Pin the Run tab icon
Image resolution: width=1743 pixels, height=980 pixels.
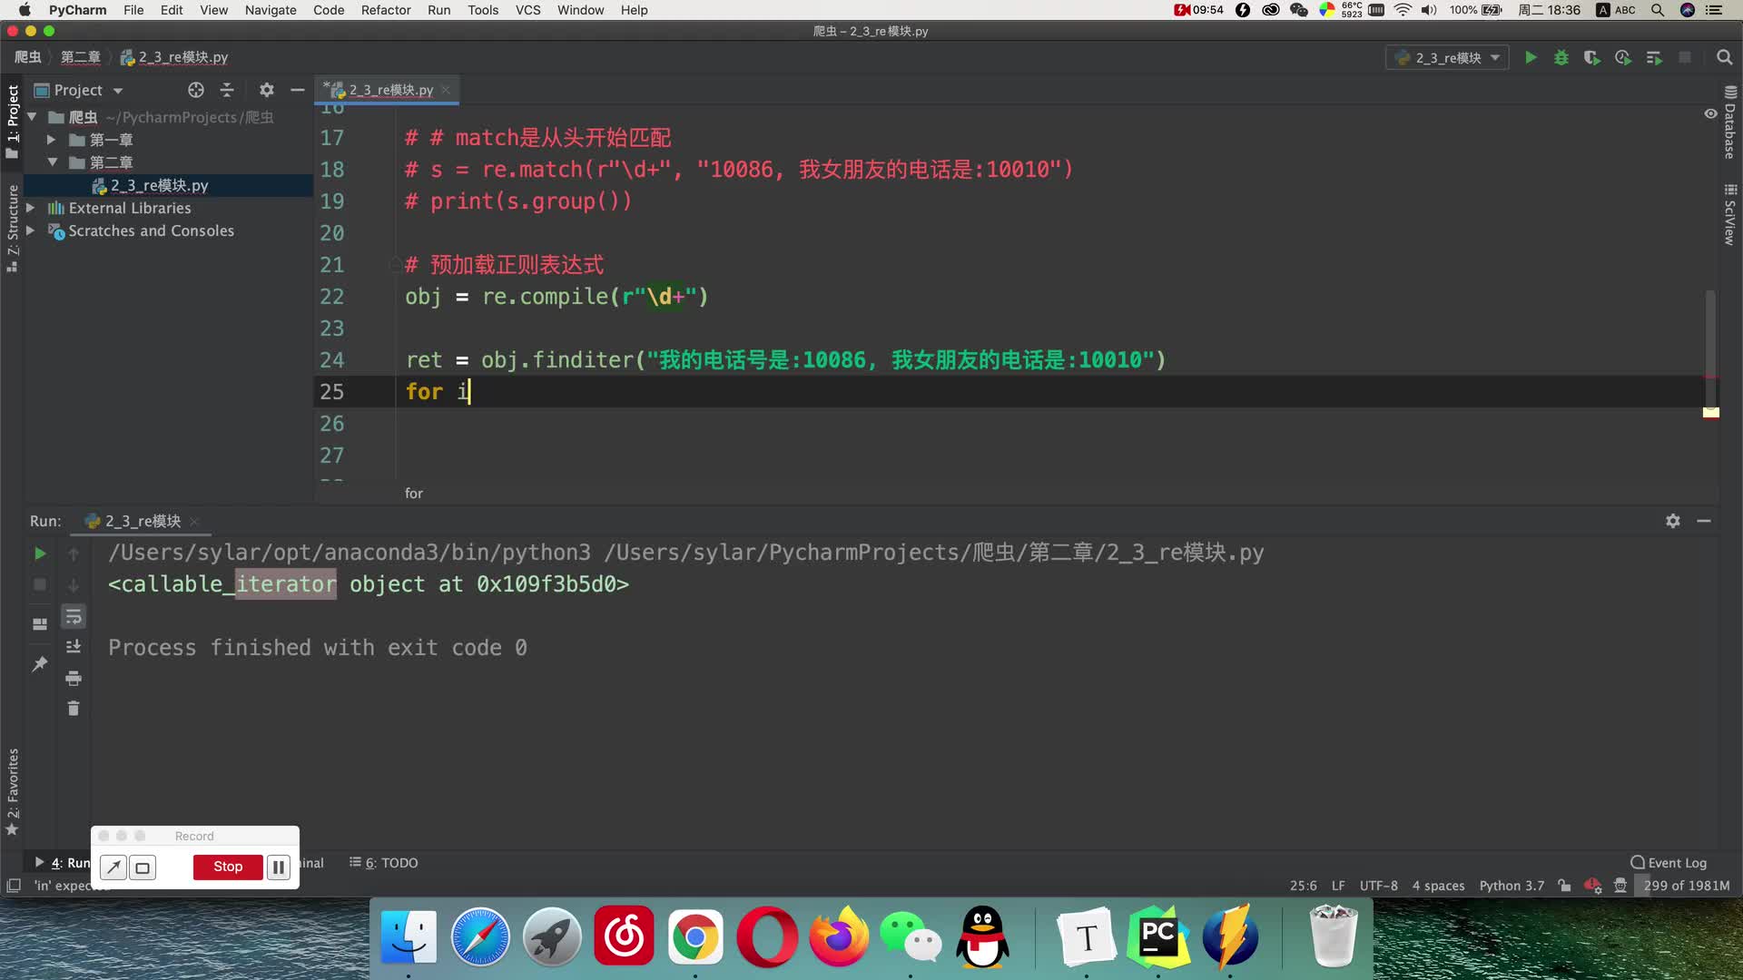(40, 664)
